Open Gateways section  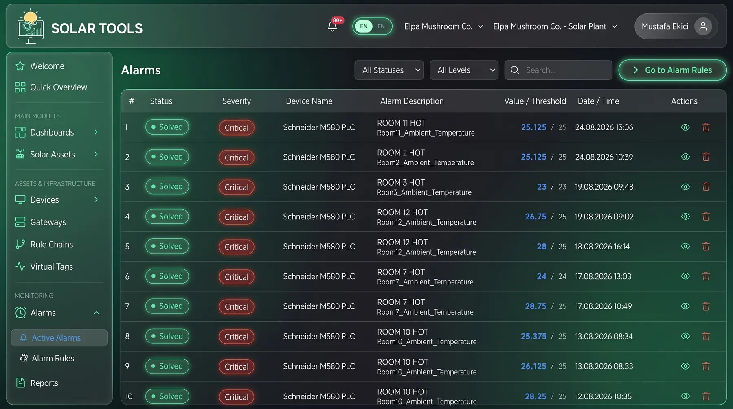48,222
